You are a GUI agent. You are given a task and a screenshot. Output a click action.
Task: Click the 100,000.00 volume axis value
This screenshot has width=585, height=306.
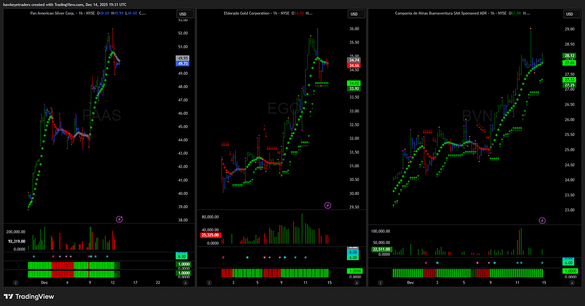[x=380, y=231]
